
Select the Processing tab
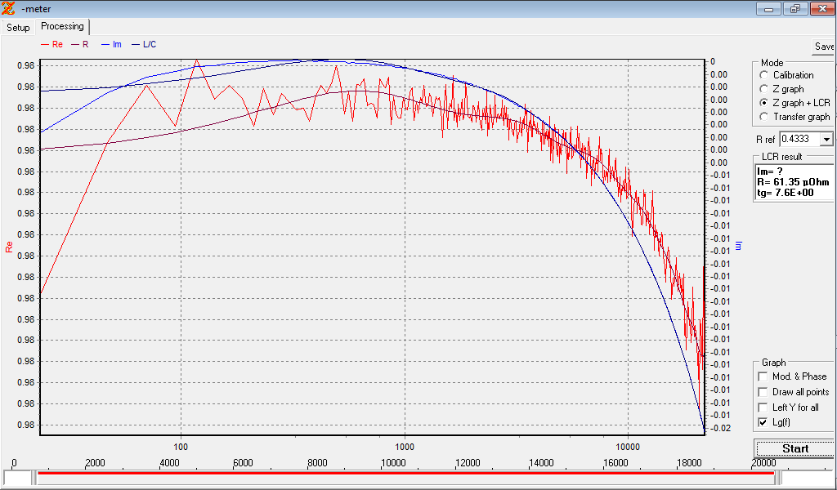[62, 26]
